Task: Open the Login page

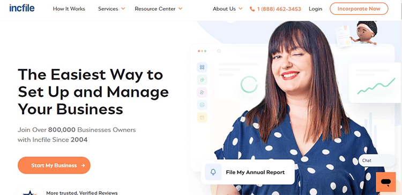Action: (315, 9)
